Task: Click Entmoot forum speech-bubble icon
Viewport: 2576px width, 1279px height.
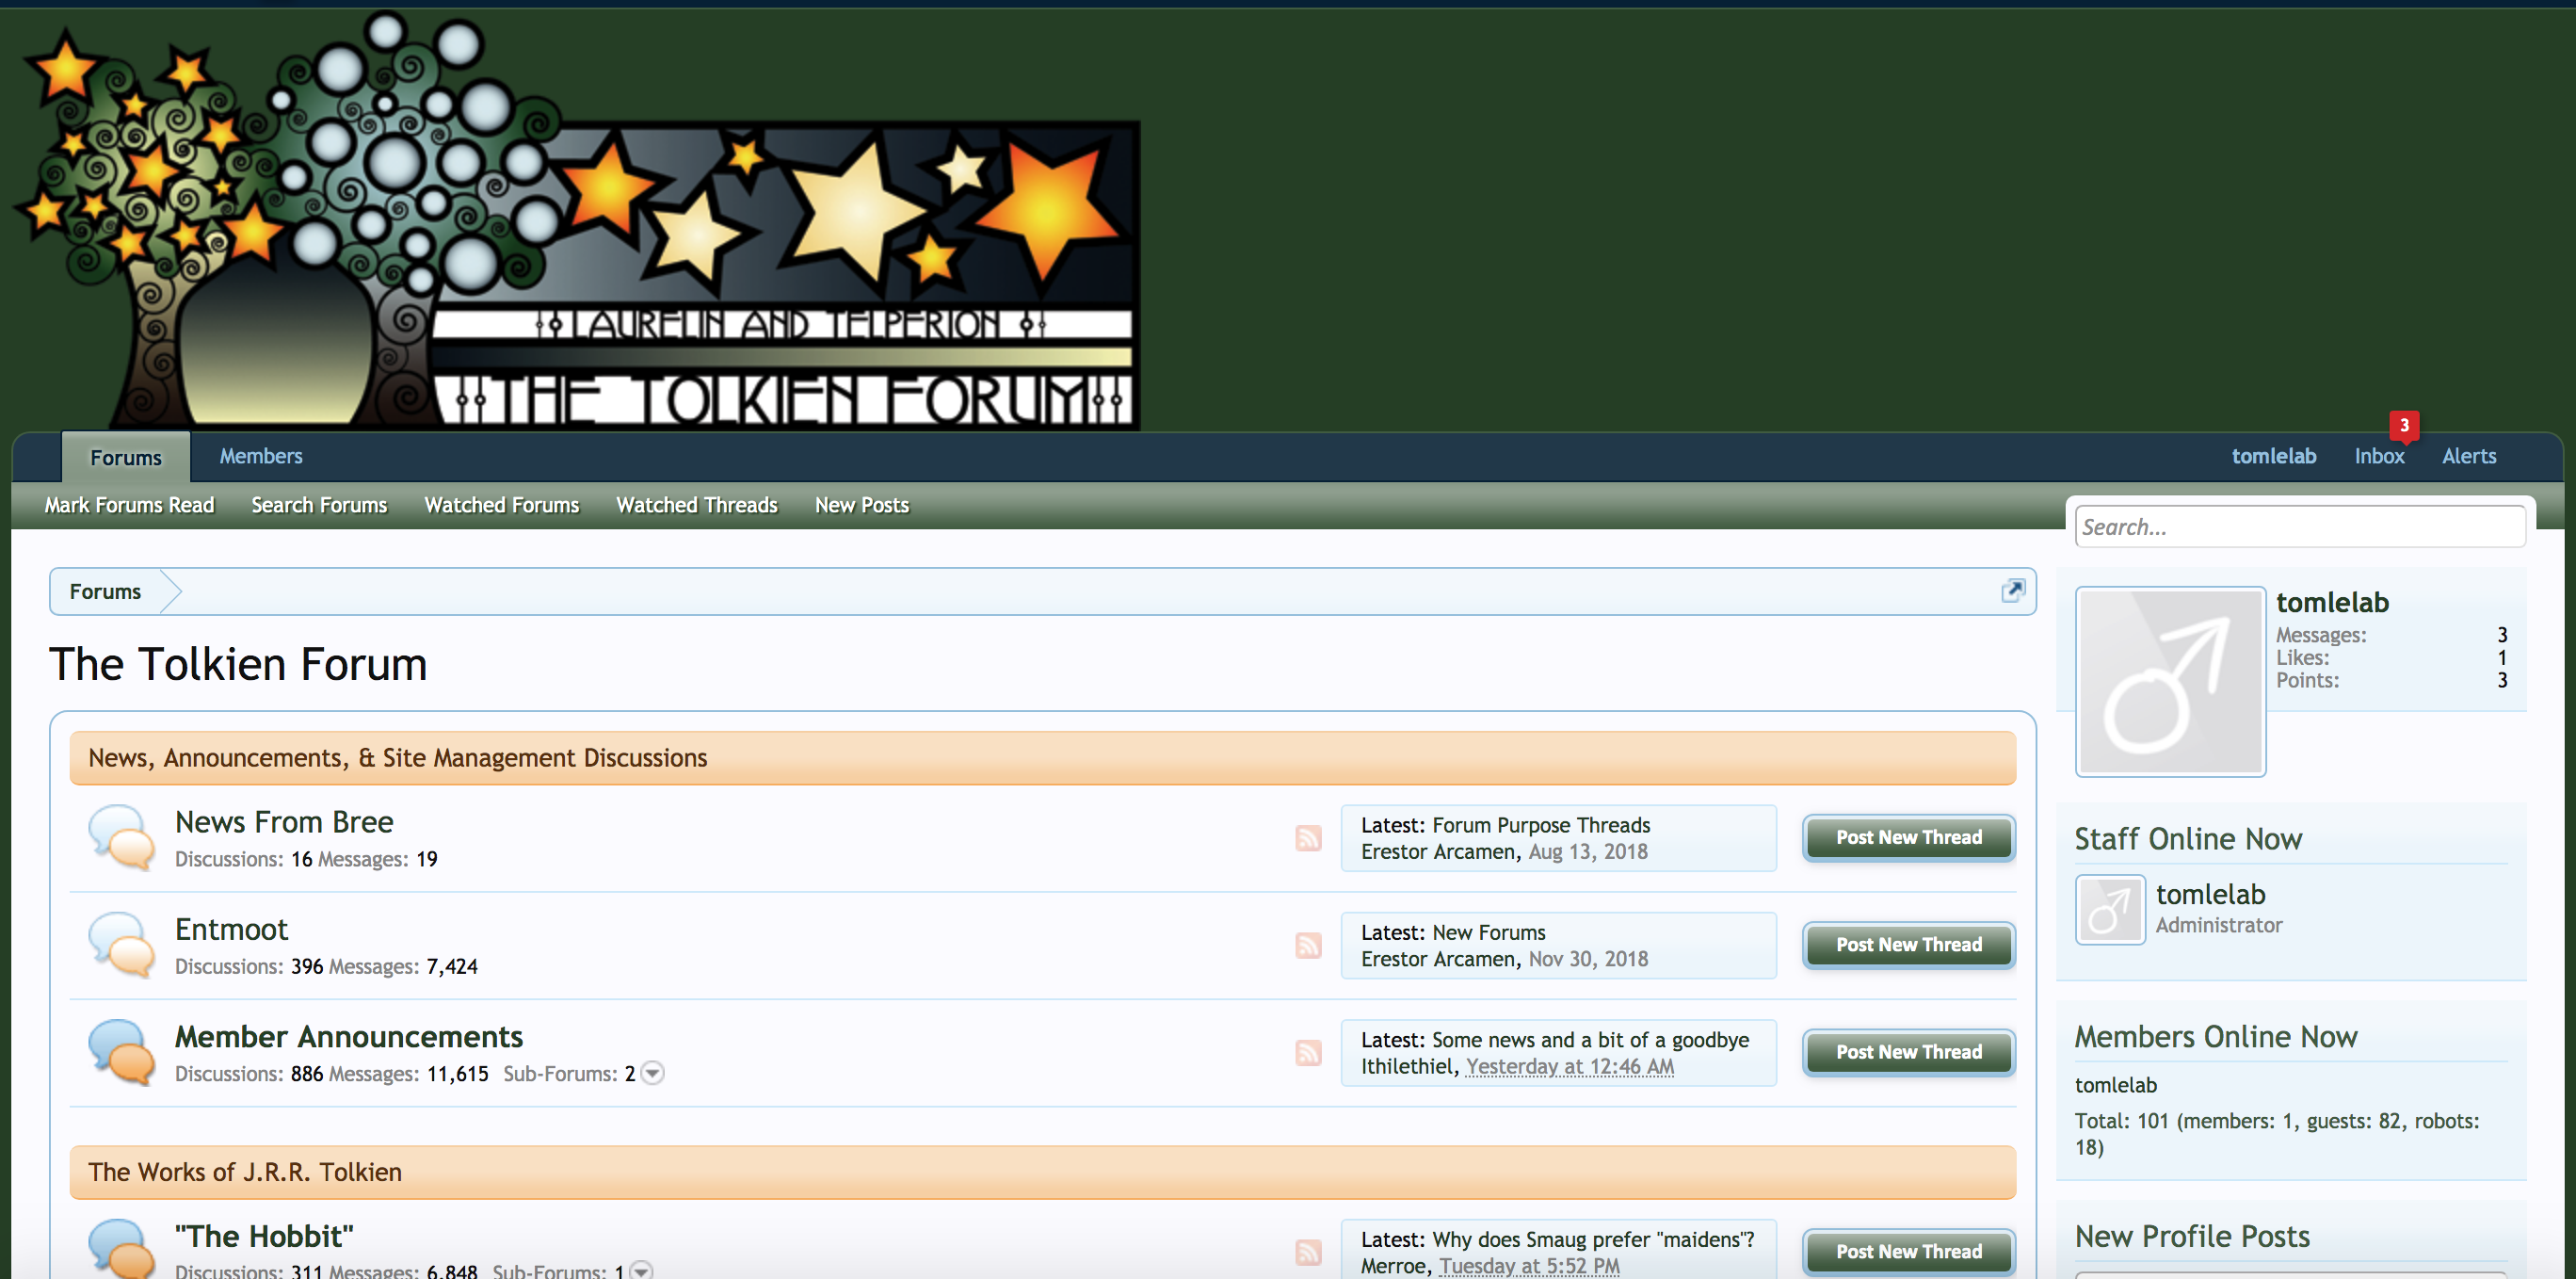Action: pyautogui.click(x=121, y=944)
